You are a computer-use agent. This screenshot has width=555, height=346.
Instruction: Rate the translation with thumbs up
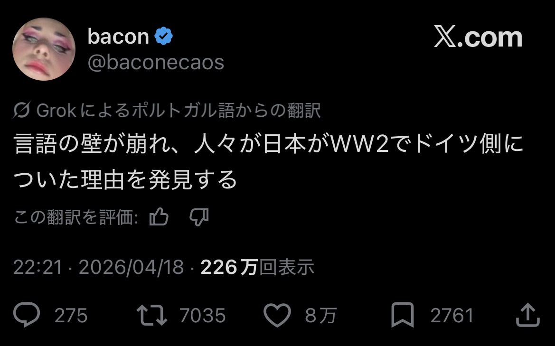[x=159, y=217]
